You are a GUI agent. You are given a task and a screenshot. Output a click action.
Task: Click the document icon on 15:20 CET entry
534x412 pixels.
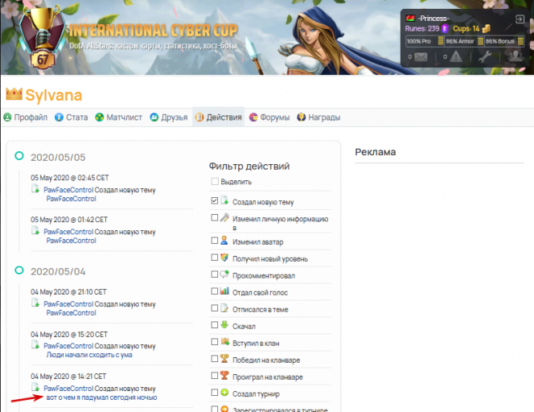click(x=35, y=344)
